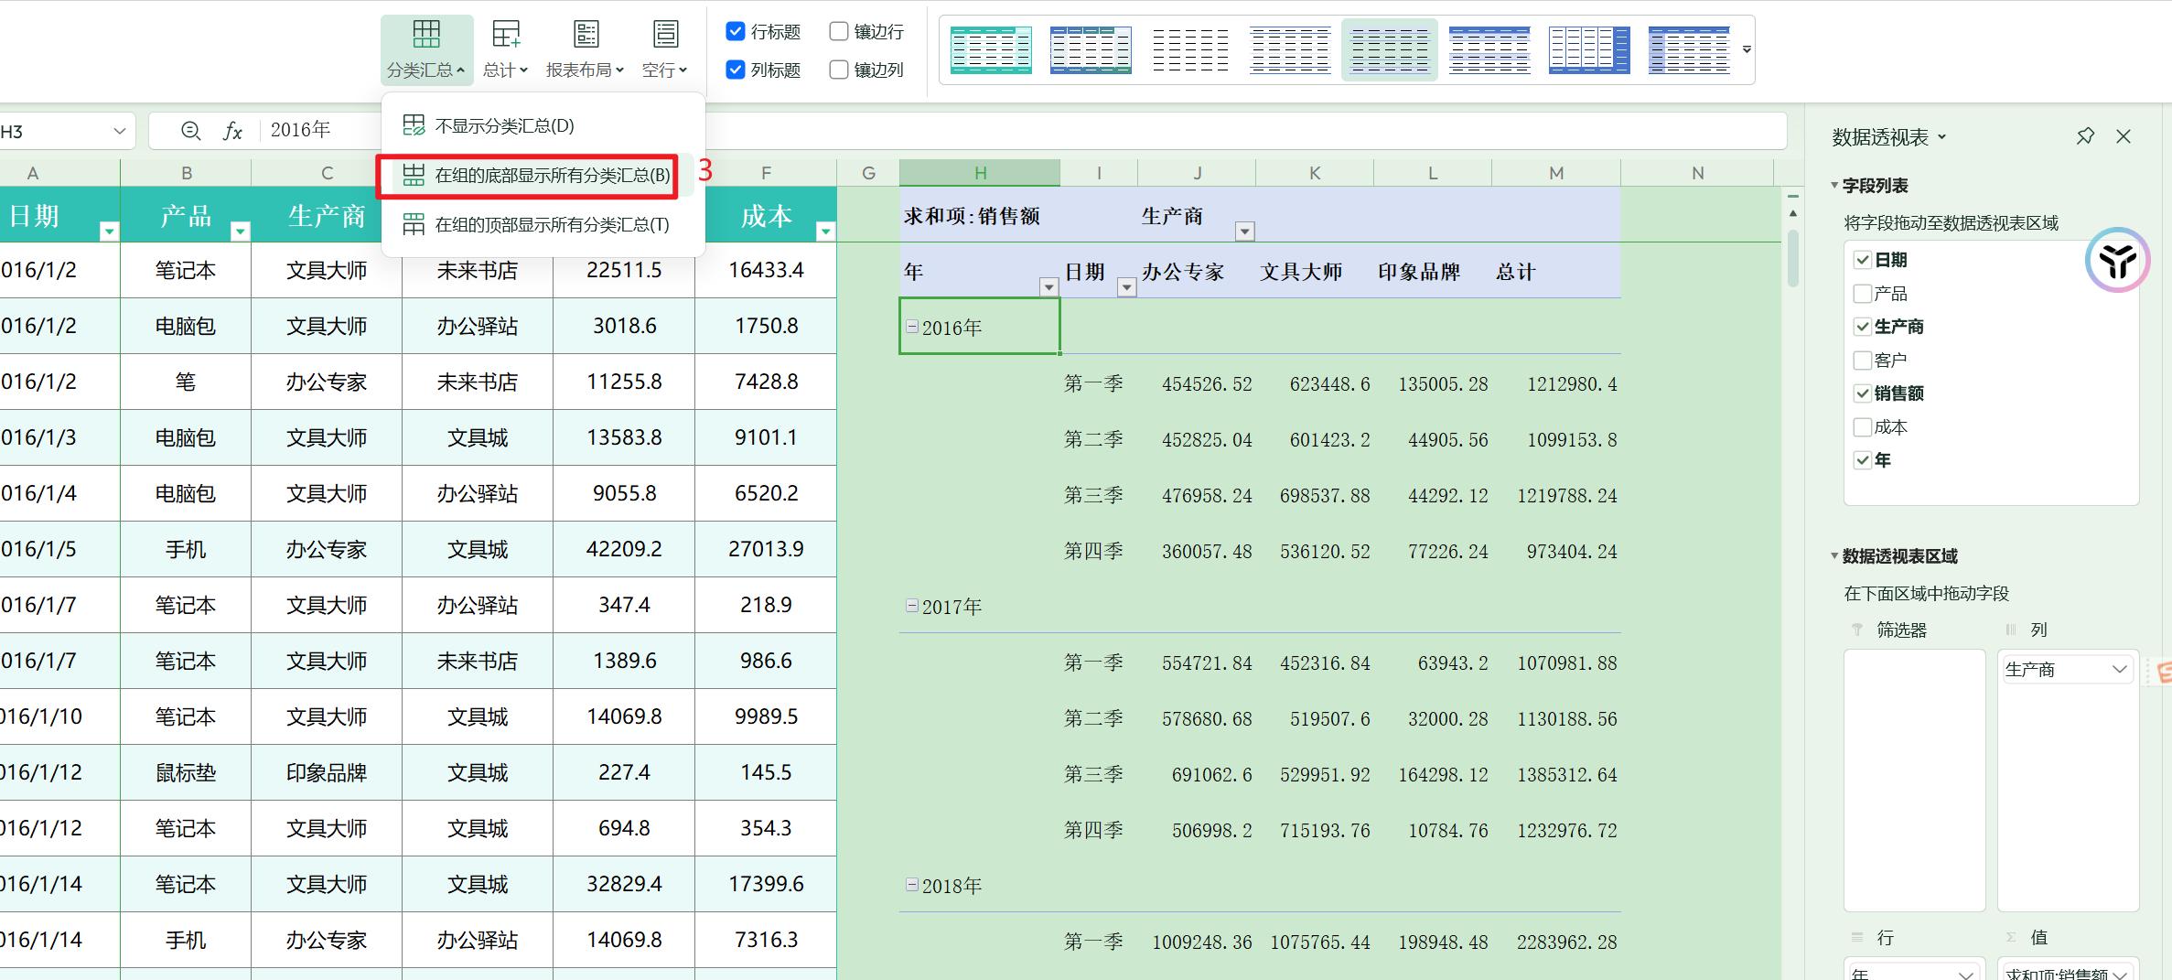Check the 产品 field checkbox
This screenshot has height=980, width=2172.
point(1862,294)
